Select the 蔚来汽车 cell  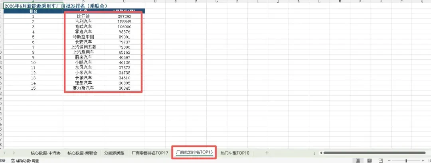(x=83, y=57)
